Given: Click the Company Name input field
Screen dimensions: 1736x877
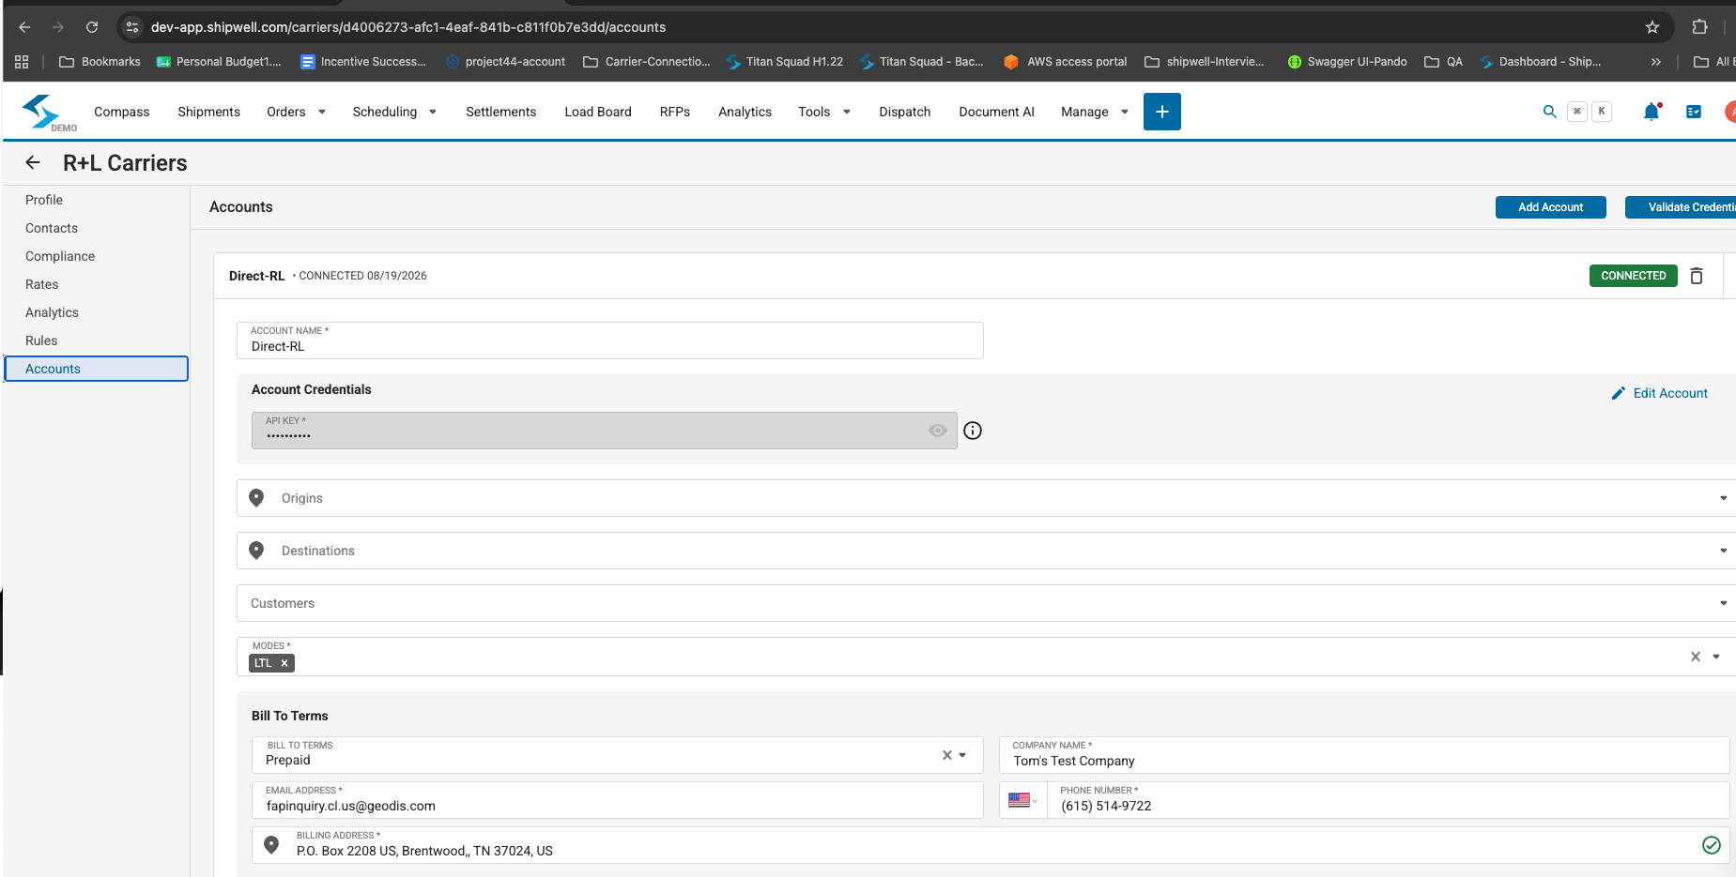Looking at the screenshot, I should (x=1364, y=755).
